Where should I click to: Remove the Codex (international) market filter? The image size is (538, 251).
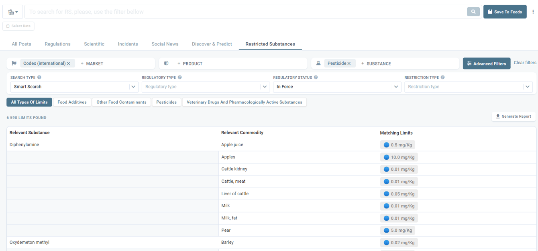[69, 63]
